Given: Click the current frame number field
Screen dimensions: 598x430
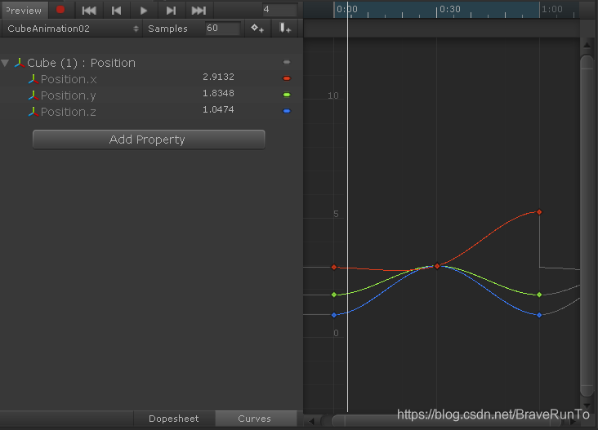Looking at the screenshot, I should (279, 10).
